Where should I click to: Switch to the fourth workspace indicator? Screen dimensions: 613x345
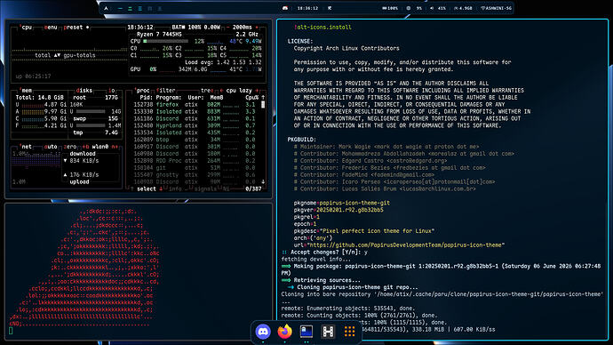[150, 8]
